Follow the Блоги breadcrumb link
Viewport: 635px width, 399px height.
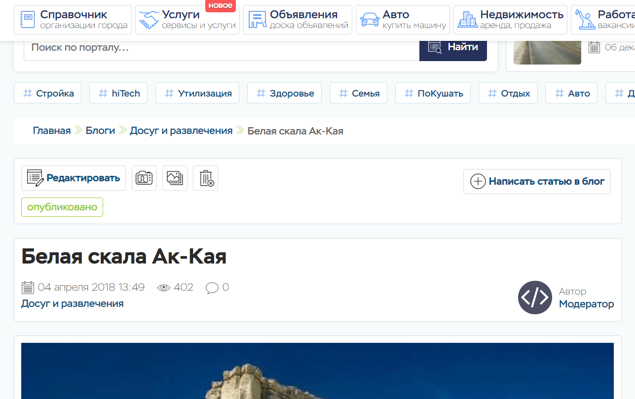(x=100, y=131)
